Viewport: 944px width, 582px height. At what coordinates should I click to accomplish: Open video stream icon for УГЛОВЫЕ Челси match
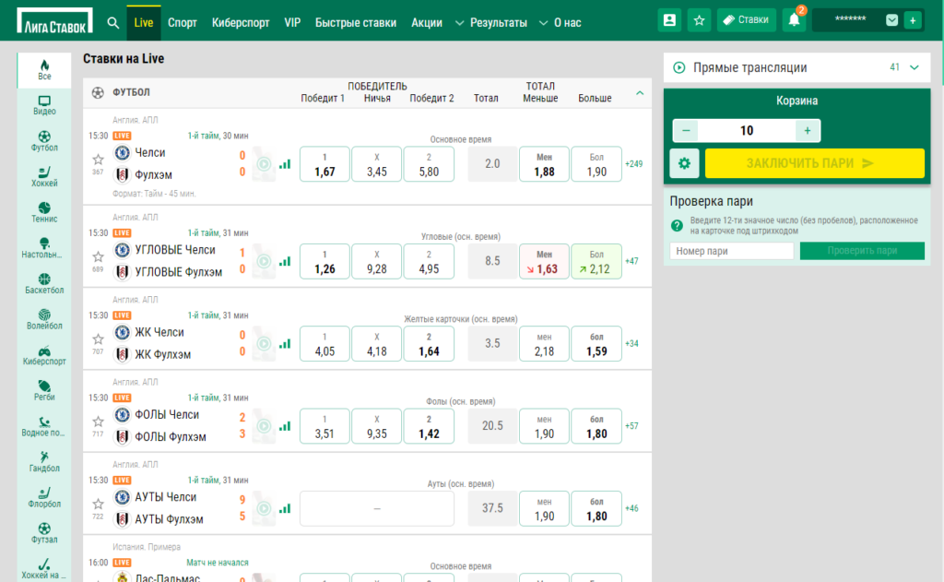coord(264,261)
